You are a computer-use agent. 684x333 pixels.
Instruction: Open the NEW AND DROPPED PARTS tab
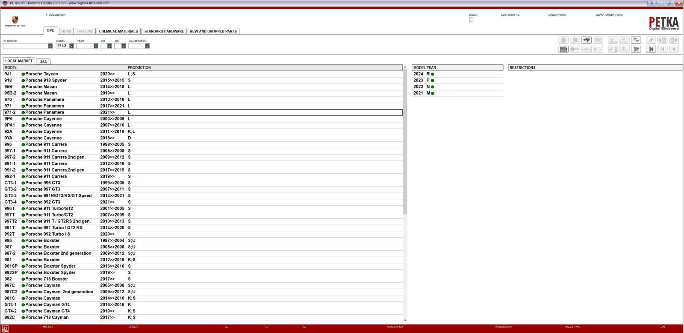[x=213, y=31]
